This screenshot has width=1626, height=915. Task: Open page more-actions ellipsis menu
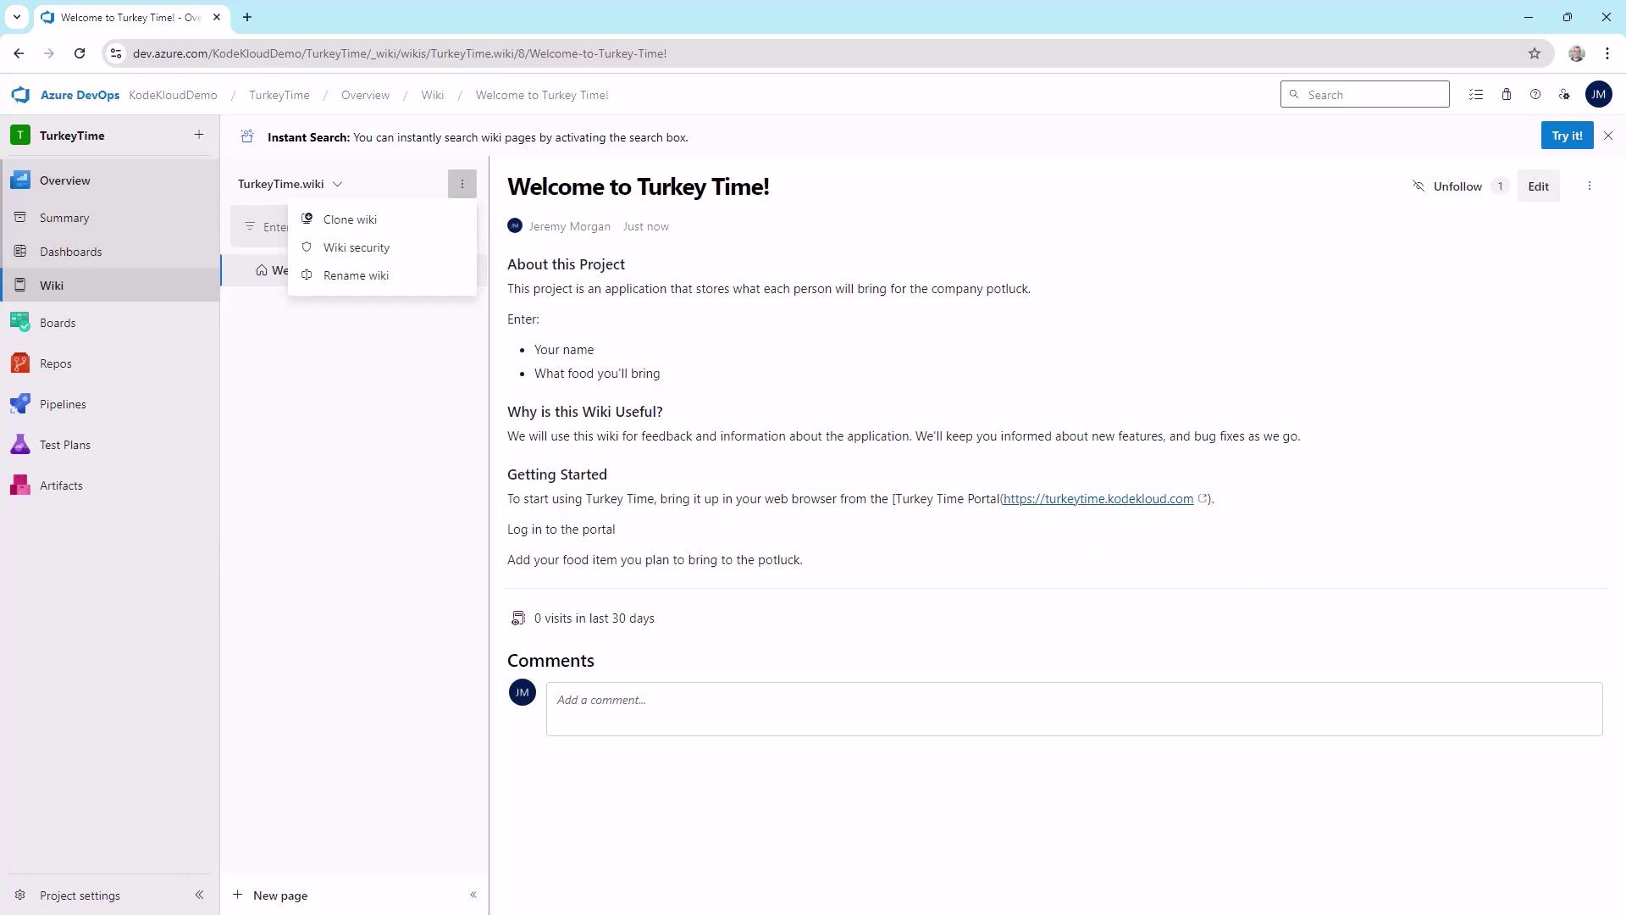1590,186
